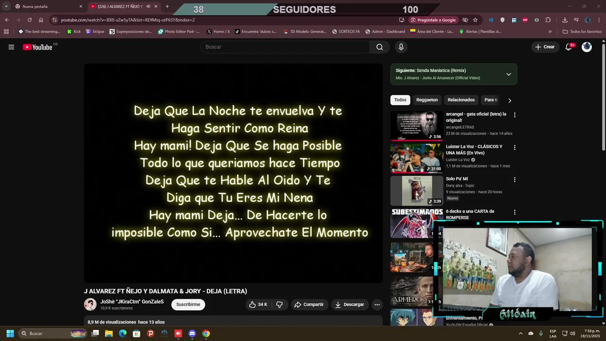This screenshot has width=606, height=341.
Task: Click the video player lyrics area
Action: pos(233,173)
